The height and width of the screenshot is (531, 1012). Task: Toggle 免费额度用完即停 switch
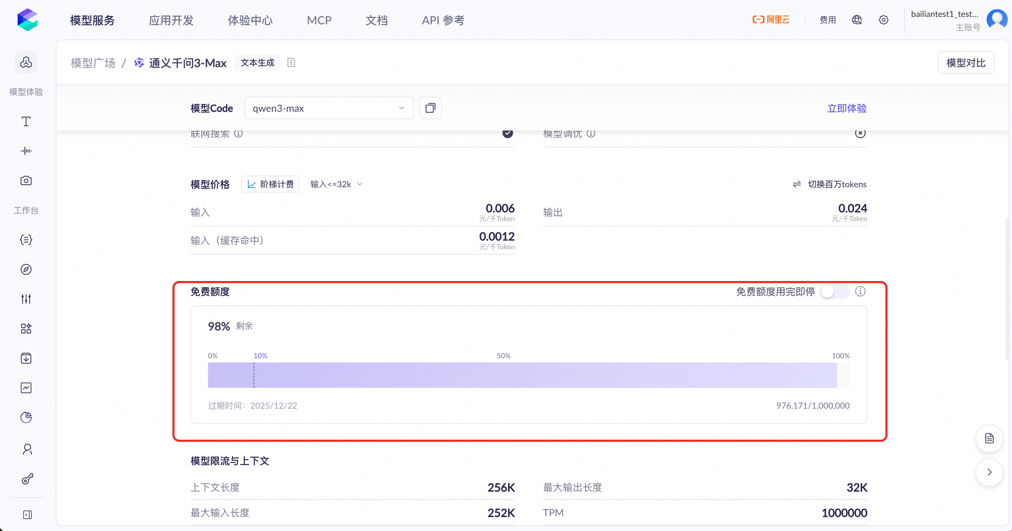coord(834,292)
